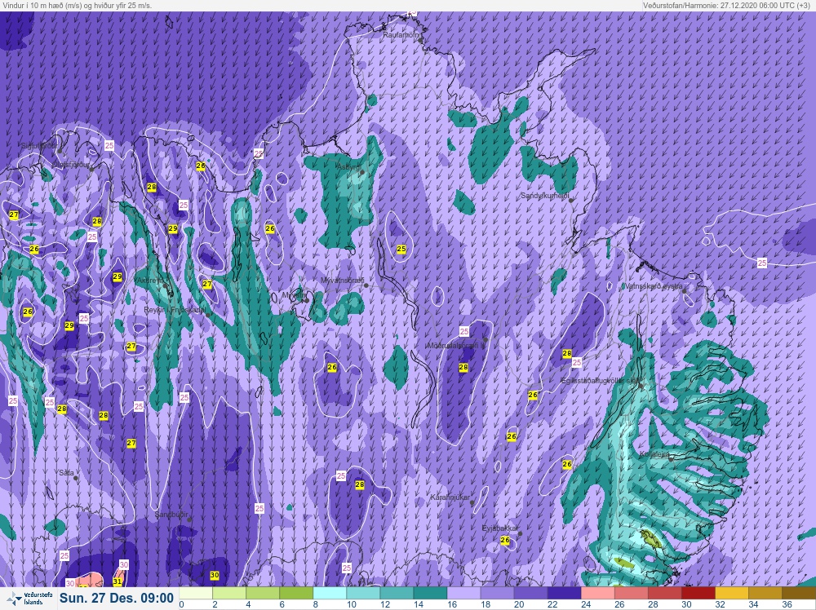This screenshot has width=816, height=610.
Task: Click the Vatnsskarð eystra station label
Action: coord(653,286)
